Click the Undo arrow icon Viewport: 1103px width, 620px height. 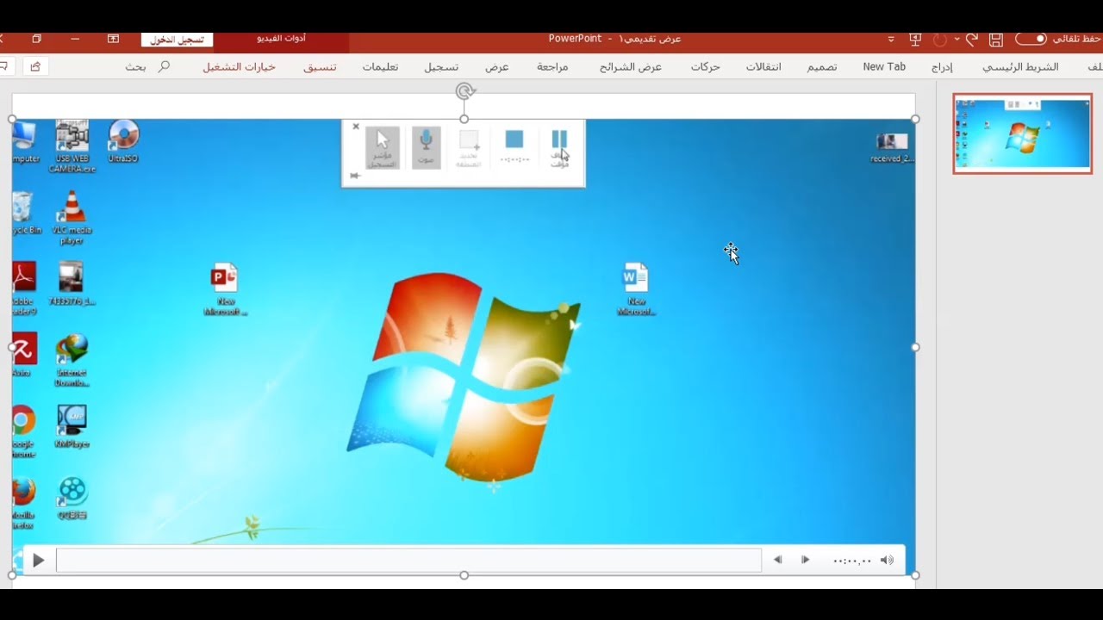tap(972, 40)
